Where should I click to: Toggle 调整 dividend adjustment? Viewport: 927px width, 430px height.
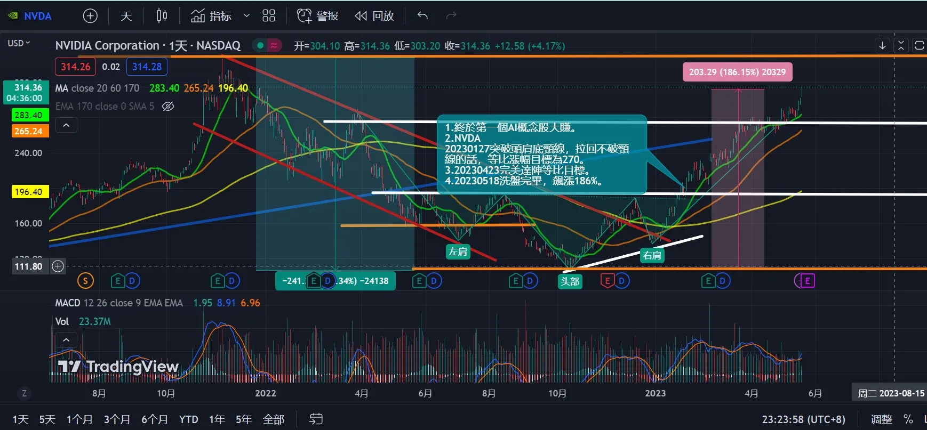[881, 419]
